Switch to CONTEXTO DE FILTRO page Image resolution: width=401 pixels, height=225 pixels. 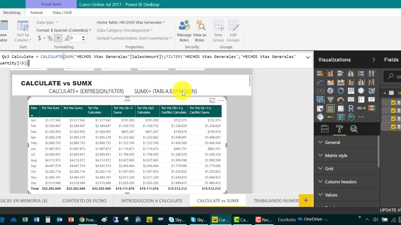coord(84,201)
